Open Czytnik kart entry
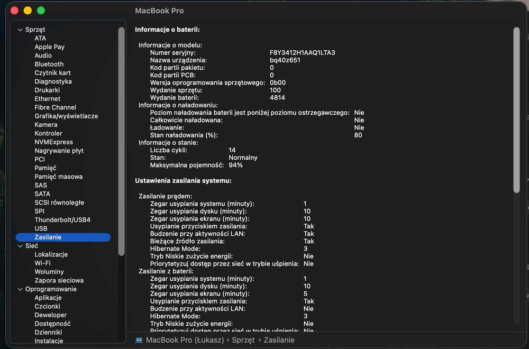This screenshot has height=349, width=529. pos(52,73)
